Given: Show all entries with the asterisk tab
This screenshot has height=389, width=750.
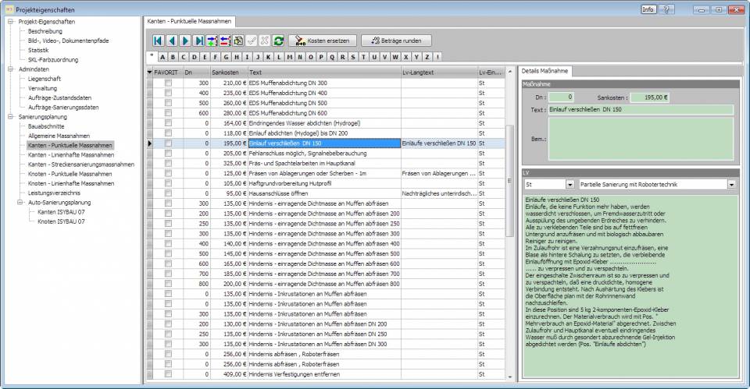Looking at the screenshot, I should coord(152,56).
